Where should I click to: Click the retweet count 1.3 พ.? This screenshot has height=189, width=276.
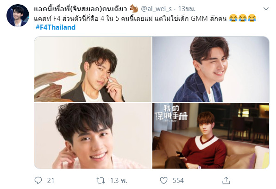(119, 181)
